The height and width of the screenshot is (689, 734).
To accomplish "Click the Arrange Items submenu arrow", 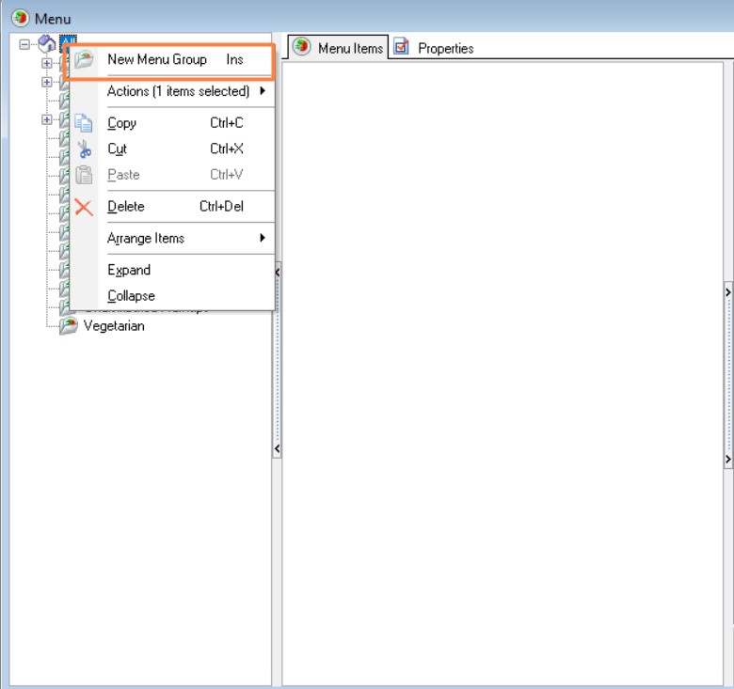I will pyautogui.click(x=263, y=238).
